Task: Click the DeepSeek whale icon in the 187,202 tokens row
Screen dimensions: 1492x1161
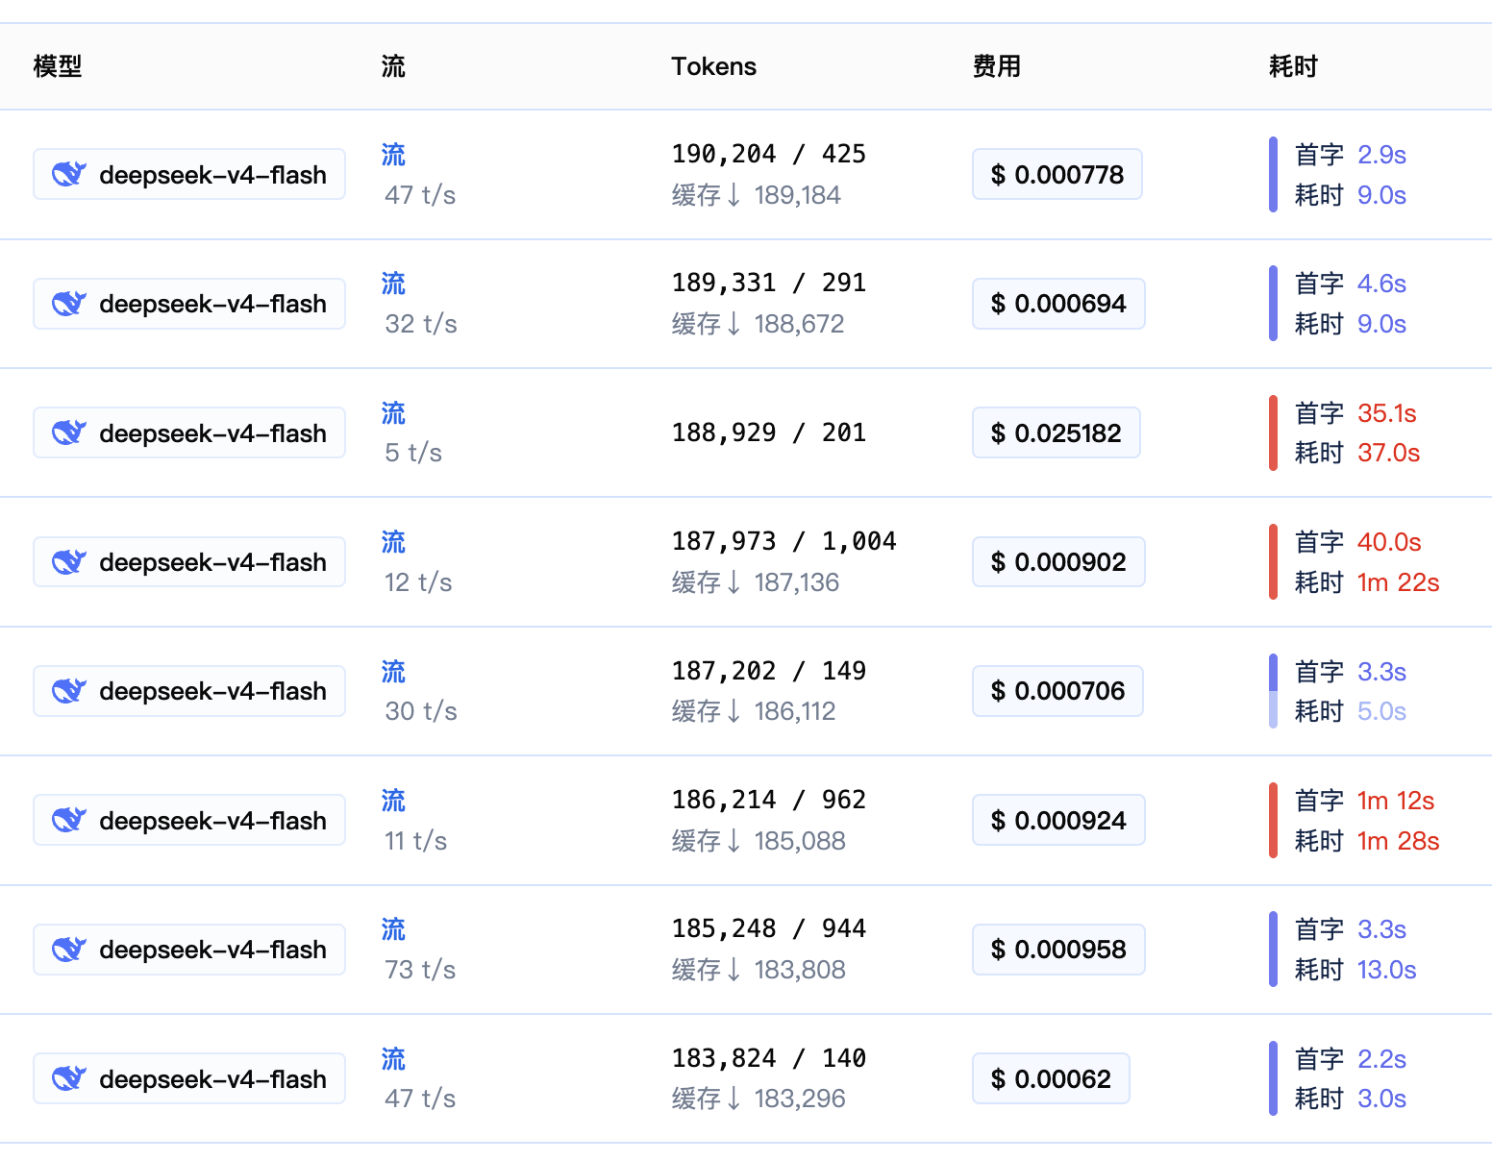Action: click(69, 691)
